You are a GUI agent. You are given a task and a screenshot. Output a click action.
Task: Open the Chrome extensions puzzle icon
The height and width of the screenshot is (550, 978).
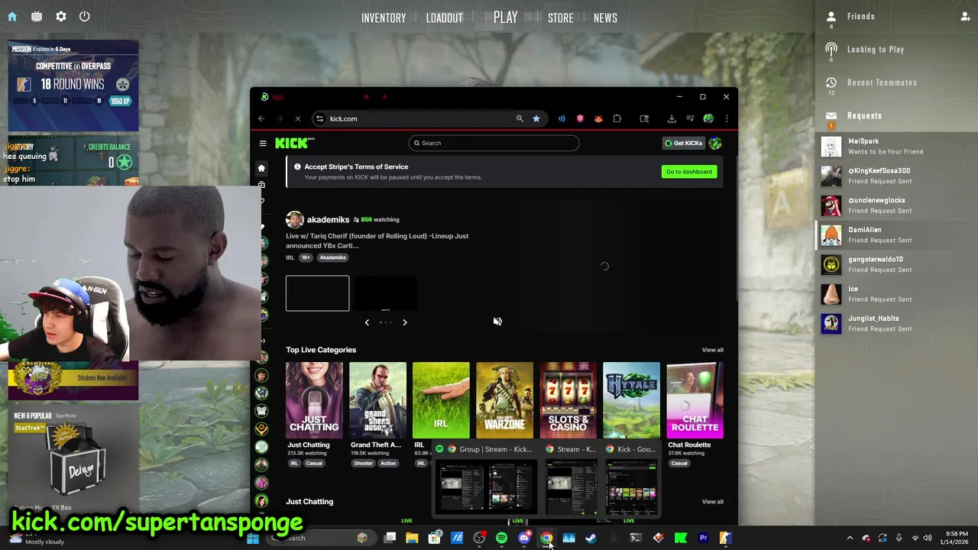617,118
